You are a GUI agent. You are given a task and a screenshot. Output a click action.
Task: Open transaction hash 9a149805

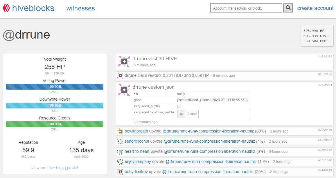point(325,170)
